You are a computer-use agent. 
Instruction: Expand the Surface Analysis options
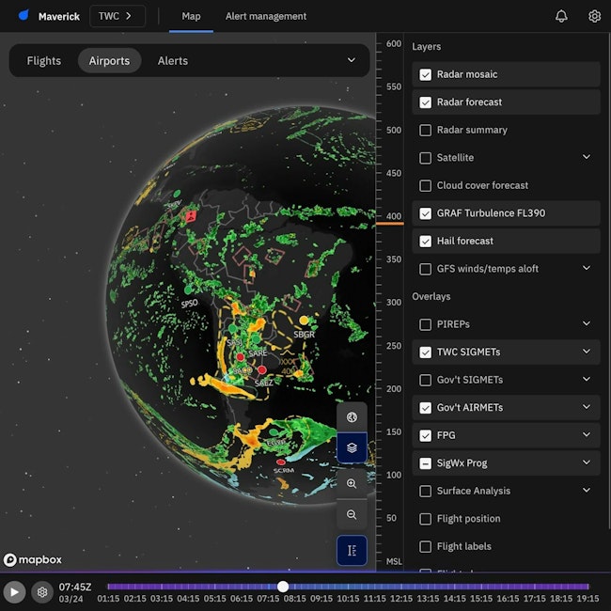[x=586, y=490]
